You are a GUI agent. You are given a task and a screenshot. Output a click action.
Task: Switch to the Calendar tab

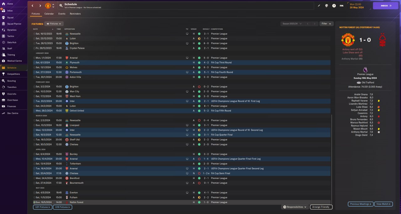coord(49,14)
